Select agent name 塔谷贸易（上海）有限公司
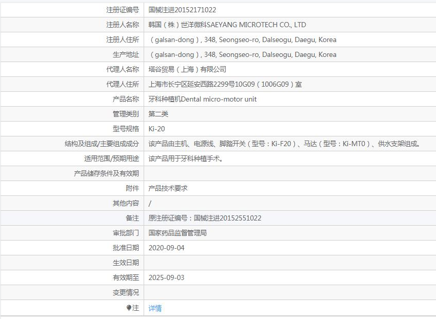Image resolution: width=436 pixels, height=319 pixels. pos(187,69)
